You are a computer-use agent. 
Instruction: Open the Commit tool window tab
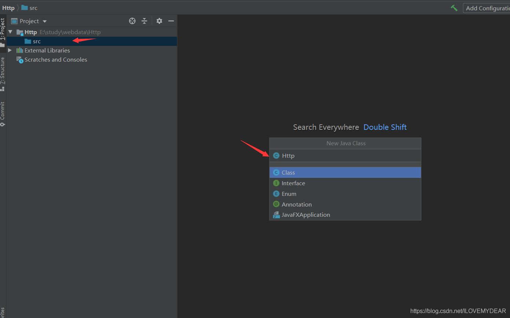coord(3,113)
